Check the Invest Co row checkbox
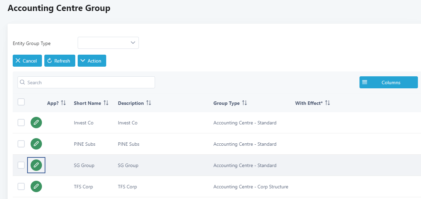421x199 pixels. pyautogui.click(x=21, y=123)
